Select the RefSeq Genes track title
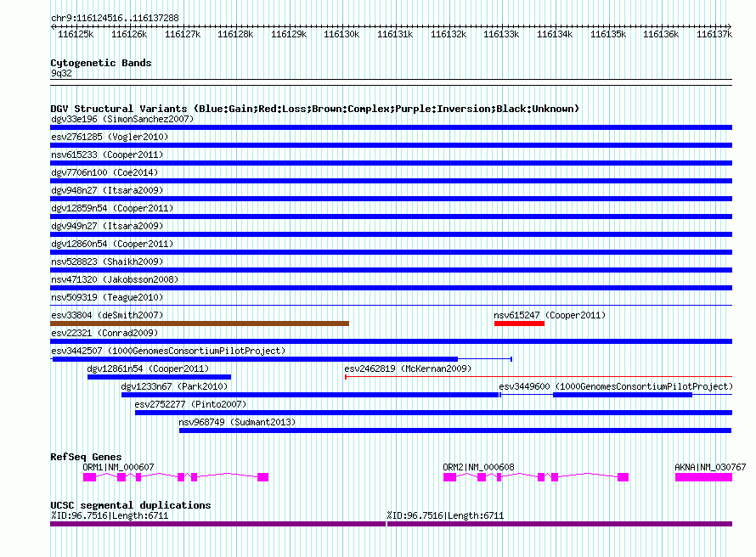The width and height of the screenshot is (756, 557). click(86, 457)
